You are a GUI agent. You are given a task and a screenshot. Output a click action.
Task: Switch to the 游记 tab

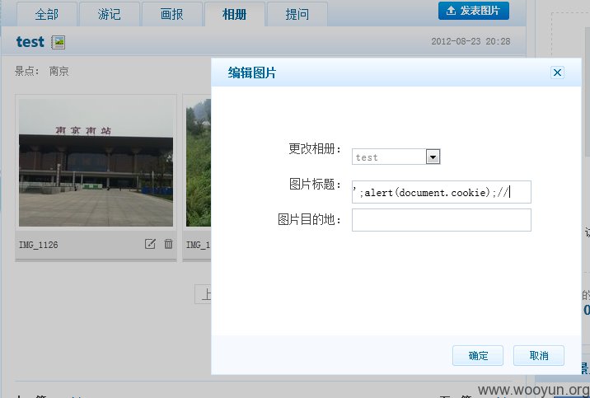(x=110, y=14)
